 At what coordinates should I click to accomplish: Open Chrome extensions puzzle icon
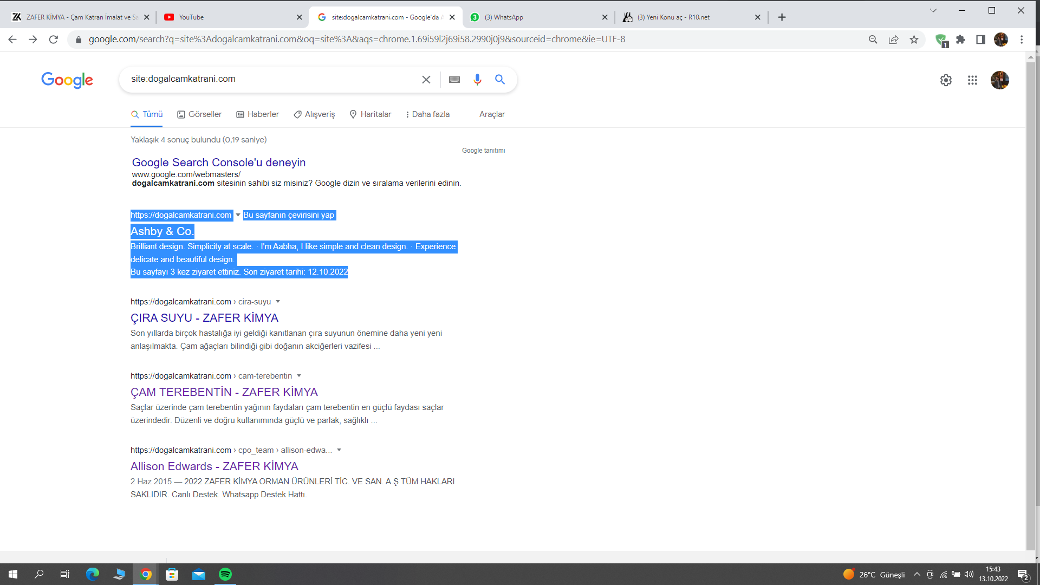[x=960, y=40]
